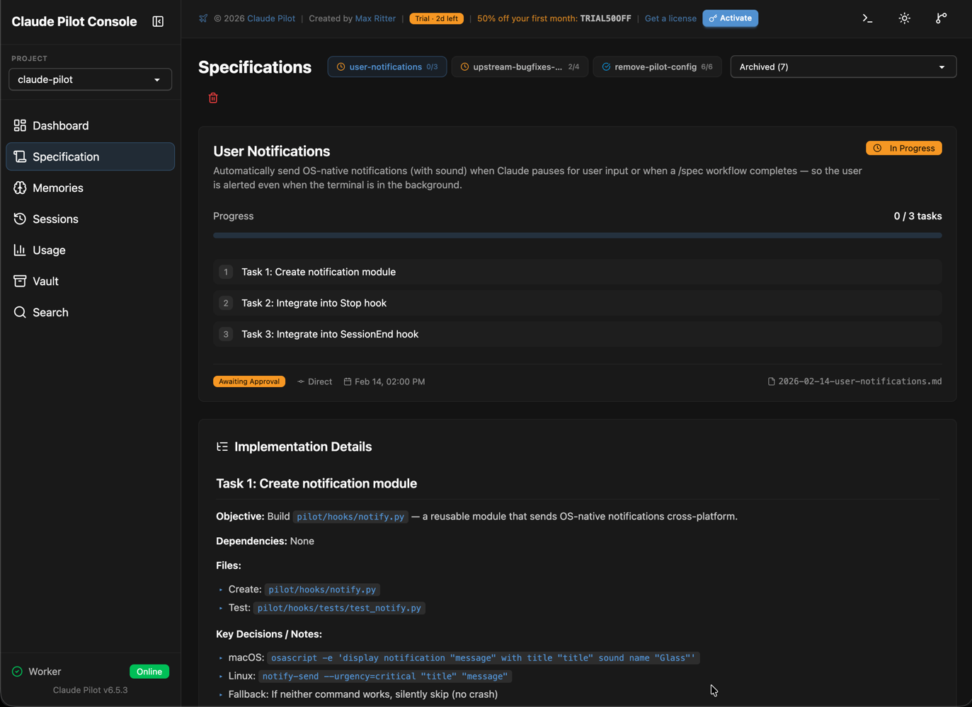Click the Specification scroll icon
The image size is (972, 707).
pyautogui.click(x=20, y=156)
